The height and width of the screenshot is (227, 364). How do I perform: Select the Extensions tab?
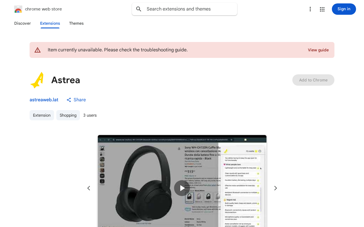pos(50,23)
